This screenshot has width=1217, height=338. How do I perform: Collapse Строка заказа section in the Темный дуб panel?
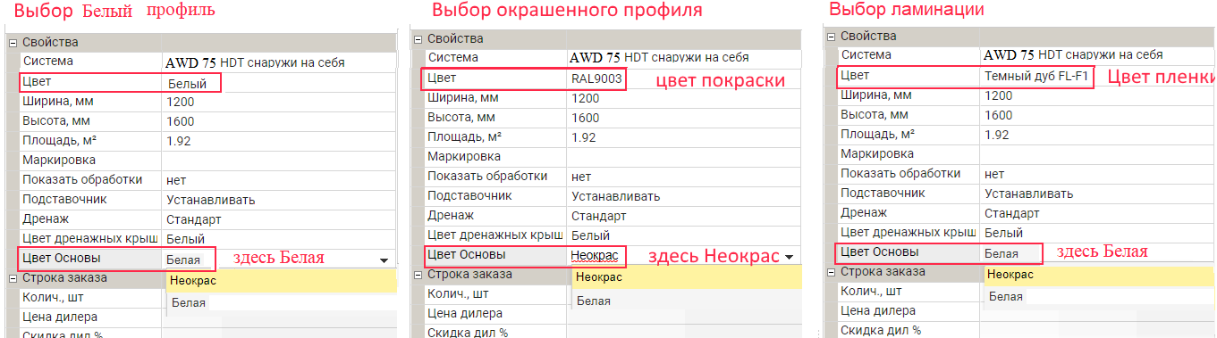831,272
